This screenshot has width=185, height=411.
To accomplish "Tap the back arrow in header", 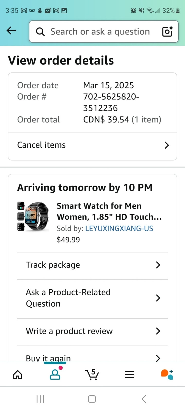I will [12, 31].
